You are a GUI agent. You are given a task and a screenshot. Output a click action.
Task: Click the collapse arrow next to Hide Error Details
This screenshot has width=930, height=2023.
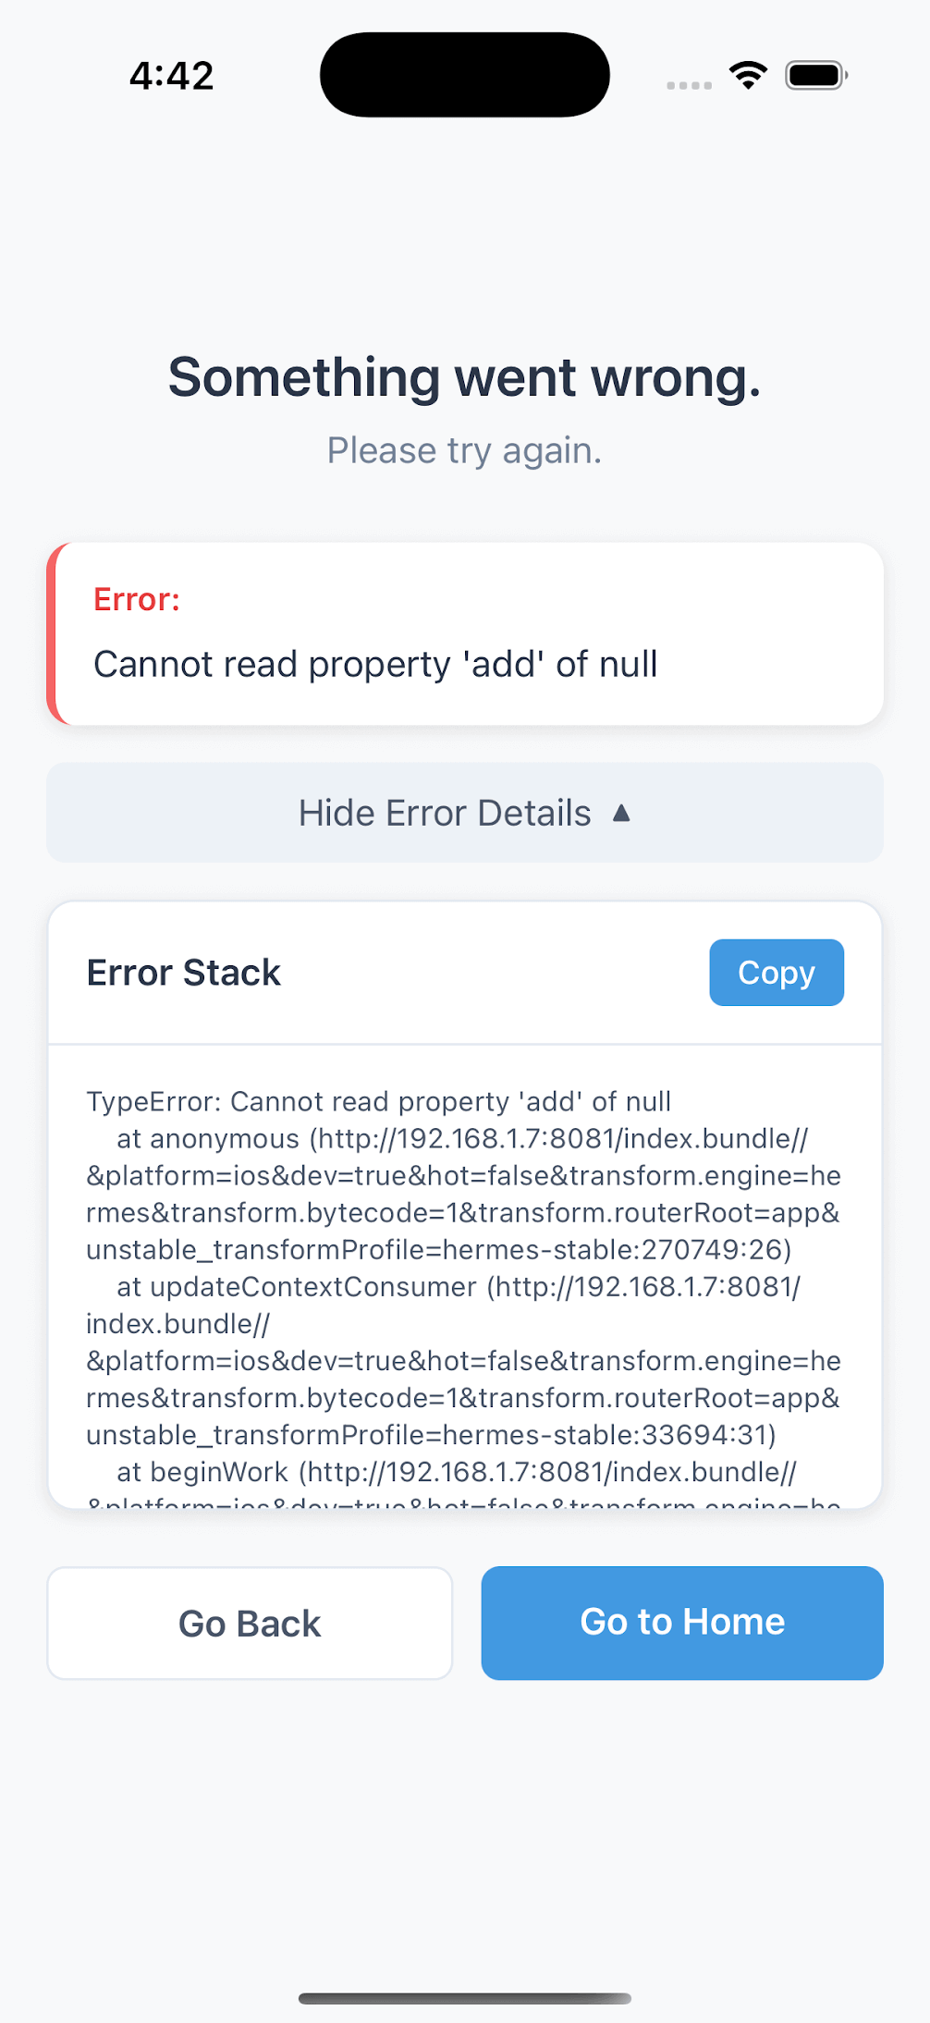pyautogui.click(x=622, y=814)
